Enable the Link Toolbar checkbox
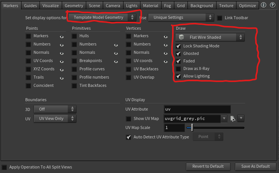This screenshot has height=173, width=279. pos(220,18)
